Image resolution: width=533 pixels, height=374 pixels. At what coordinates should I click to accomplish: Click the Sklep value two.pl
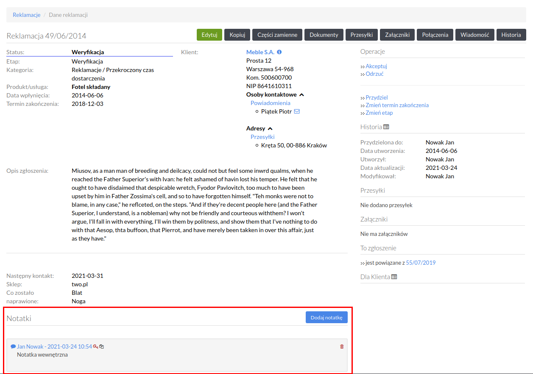80,284
